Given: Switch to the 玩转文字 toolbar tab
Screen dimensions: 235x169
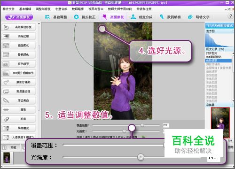Looking at the screenshot, I should click(x=199, y=17).
